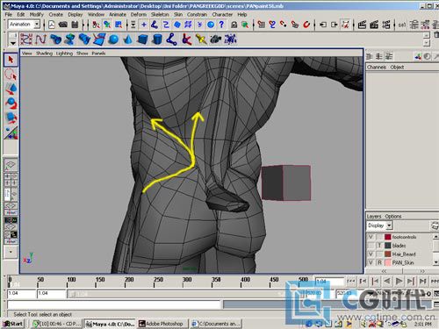Click the particle tool shelf icon
Viewport: 439px width, 329px height.
230,39
